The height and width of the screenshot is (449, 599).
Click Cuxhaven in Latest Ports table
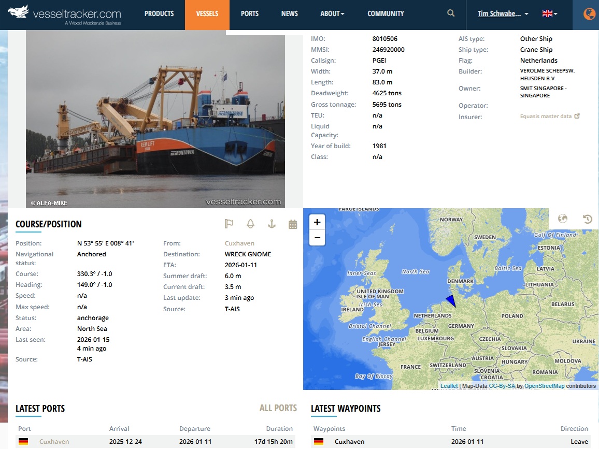54,441
